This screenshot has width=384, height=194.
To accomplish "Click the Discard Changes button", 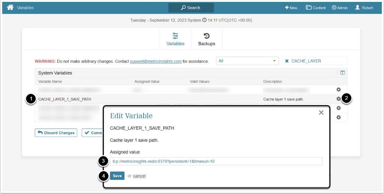I will tap(56, 133).
